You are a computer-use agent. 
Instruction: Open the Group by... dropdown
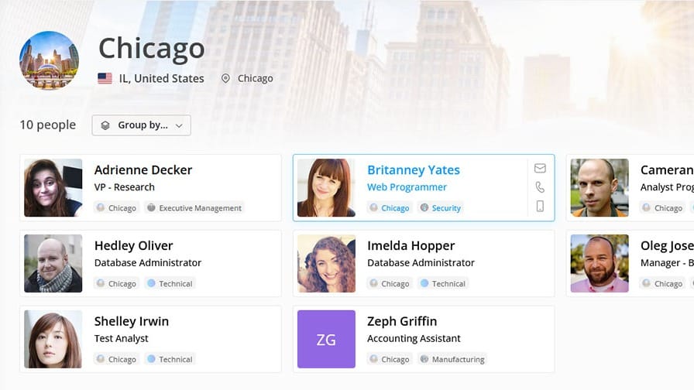coord(141,125)
